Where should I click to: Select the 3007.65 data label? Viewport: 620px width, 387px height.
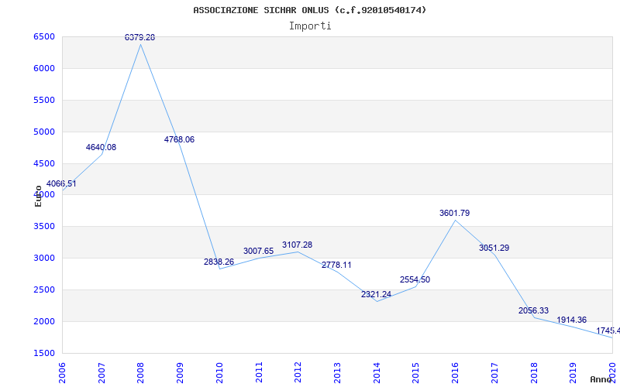click(x=258, y=251)
